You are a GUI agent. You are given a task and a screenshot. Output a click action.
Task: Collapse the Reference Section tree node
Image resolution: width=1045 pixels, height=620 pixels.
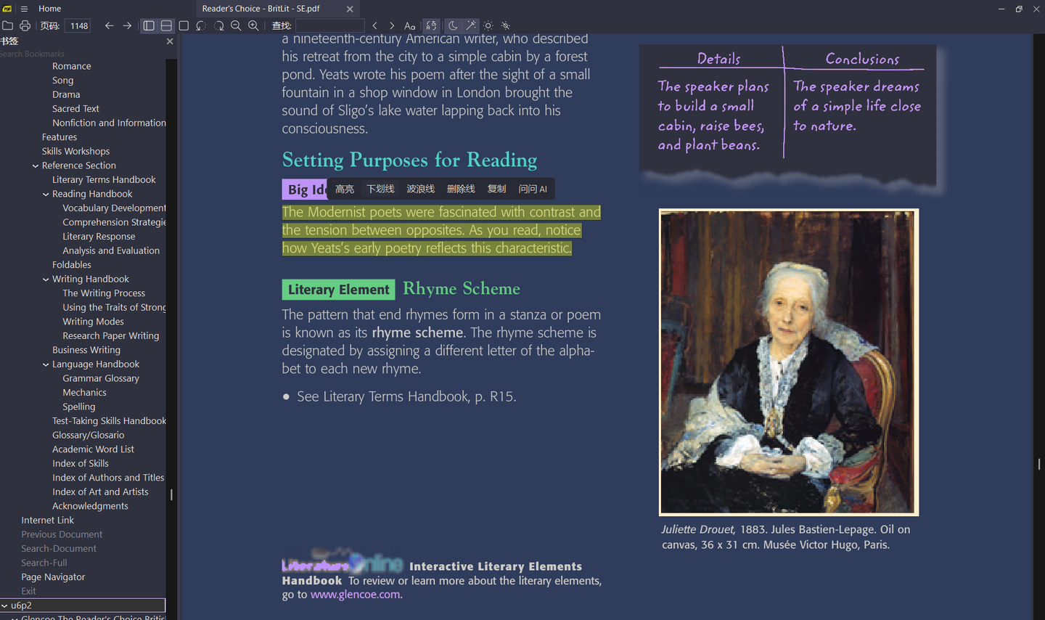[36, 166]
